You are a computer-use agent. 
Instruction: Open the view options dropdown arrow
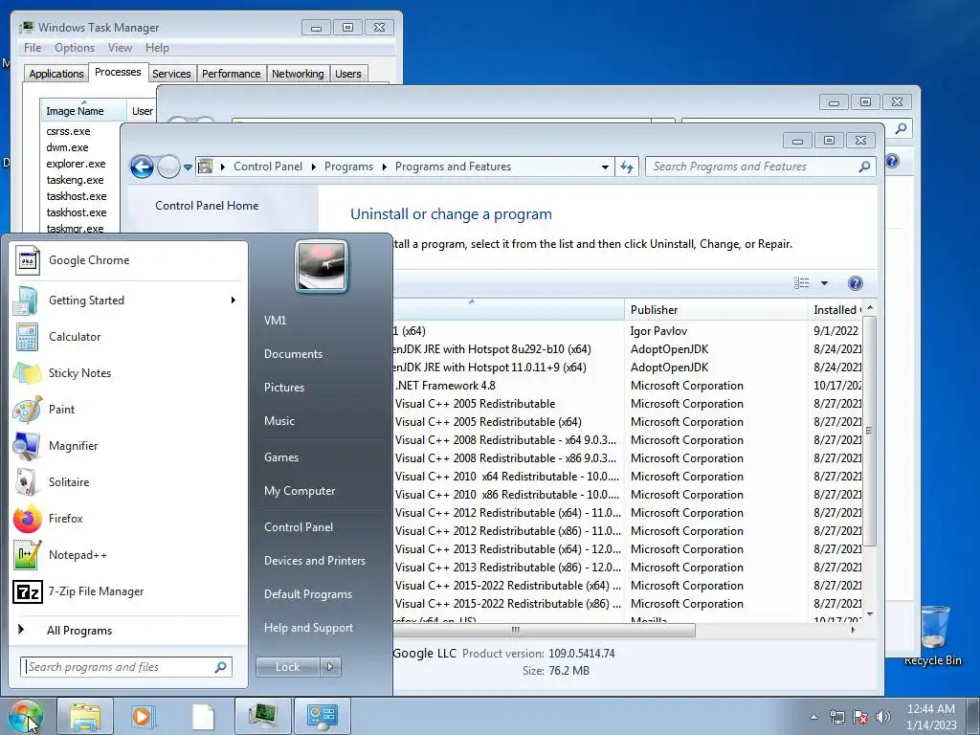[824, 283]
